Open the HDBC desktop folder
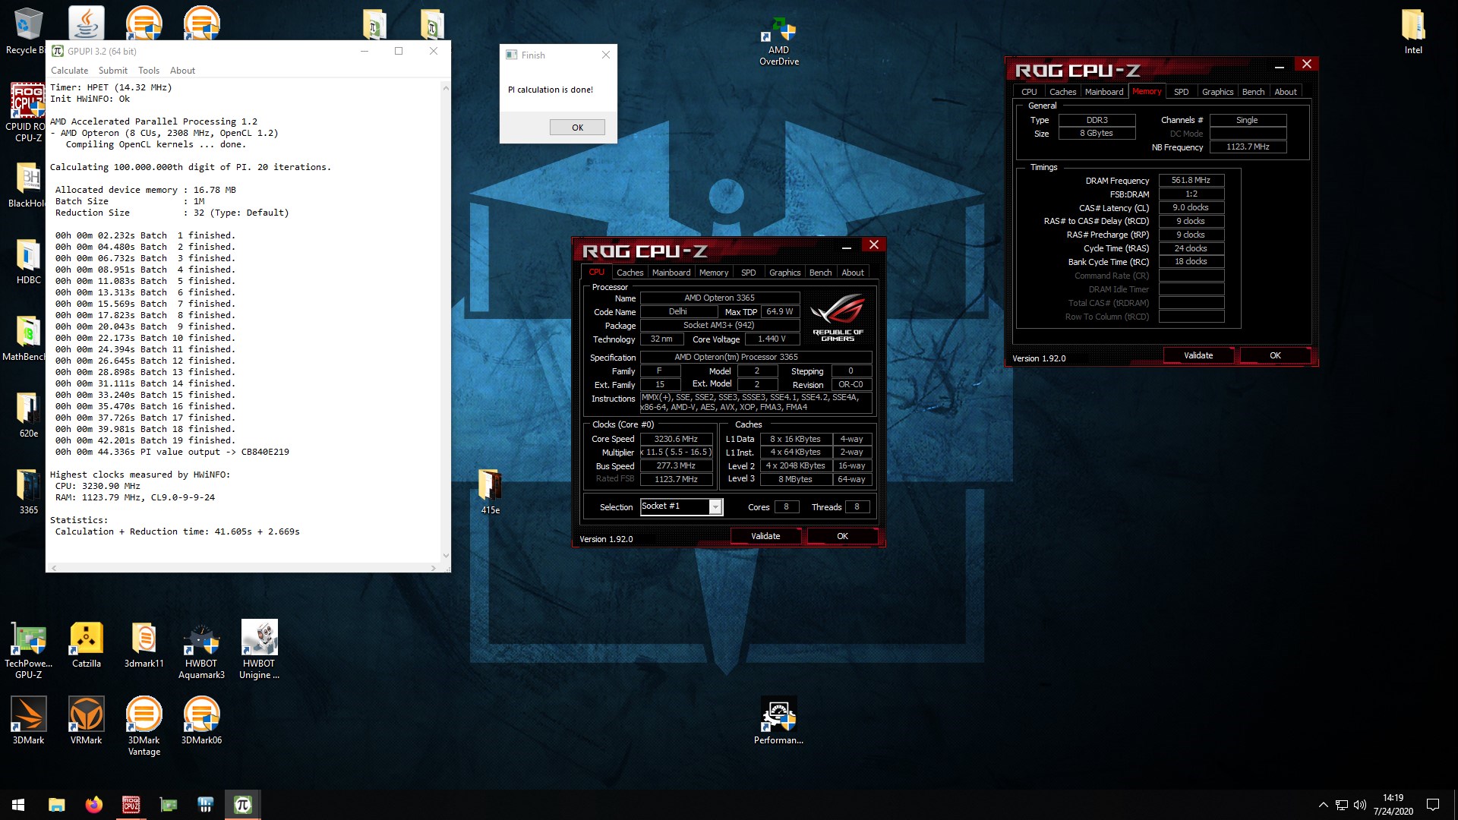Screen dimensions: 1458x820 point(28,261)
